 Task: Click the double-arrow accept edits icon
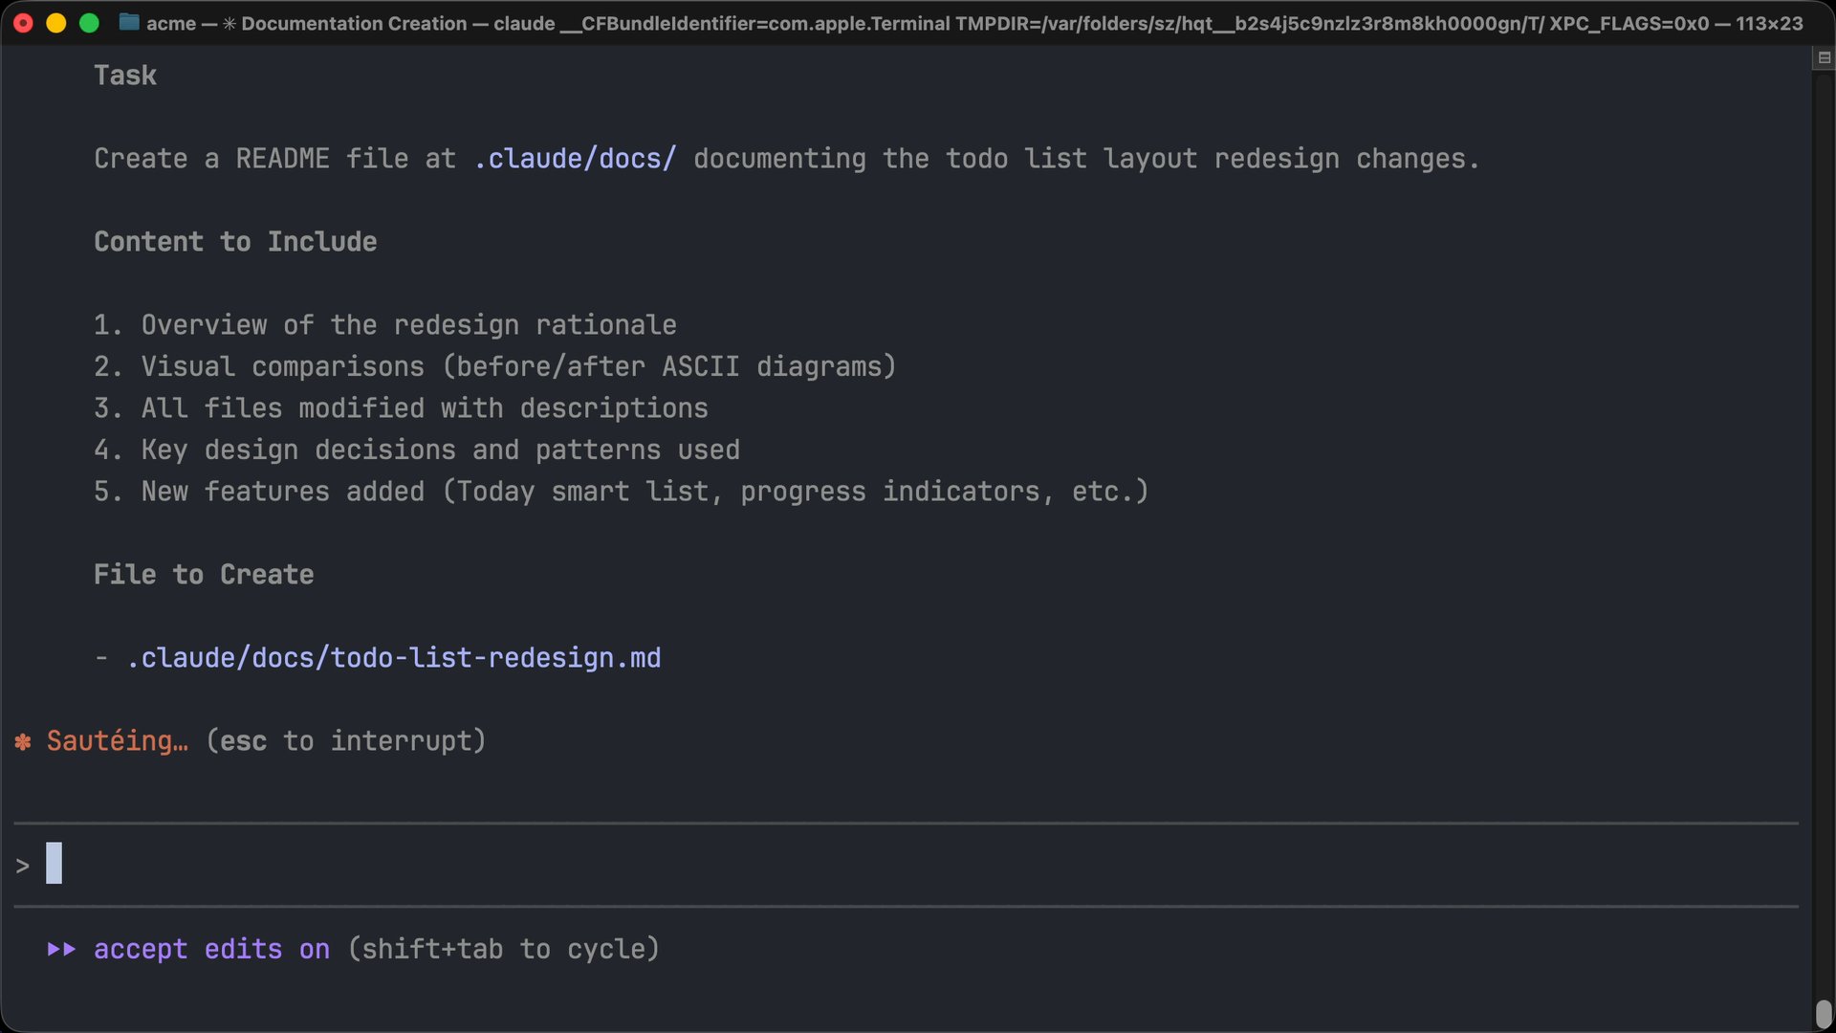[x=60, y=950]
